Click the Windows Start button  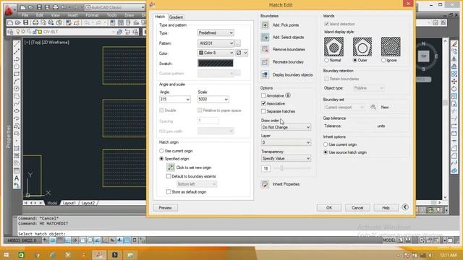6,255
